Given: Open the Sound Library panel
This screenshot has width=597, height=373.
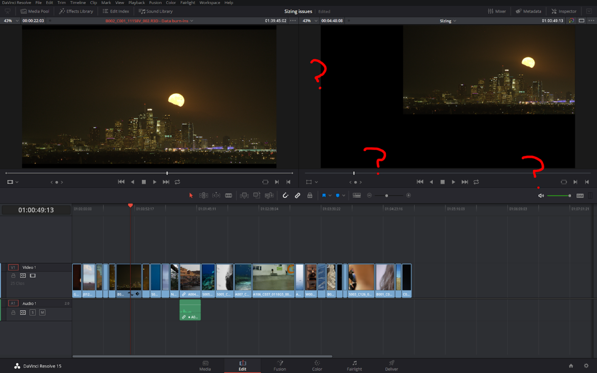Looking at the screenshot, I should click(x=156, y=11).
